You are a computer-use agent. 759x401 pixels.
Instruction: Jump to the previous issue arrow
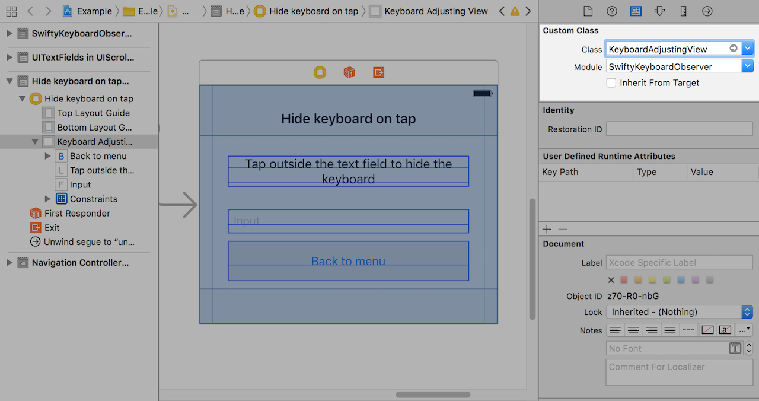(502, 11)
